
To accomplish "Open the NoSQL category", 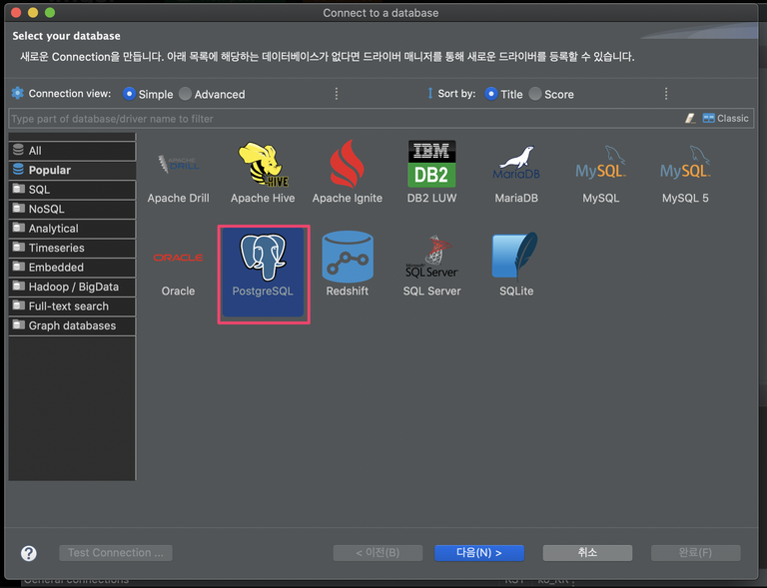I will point(72,210).
